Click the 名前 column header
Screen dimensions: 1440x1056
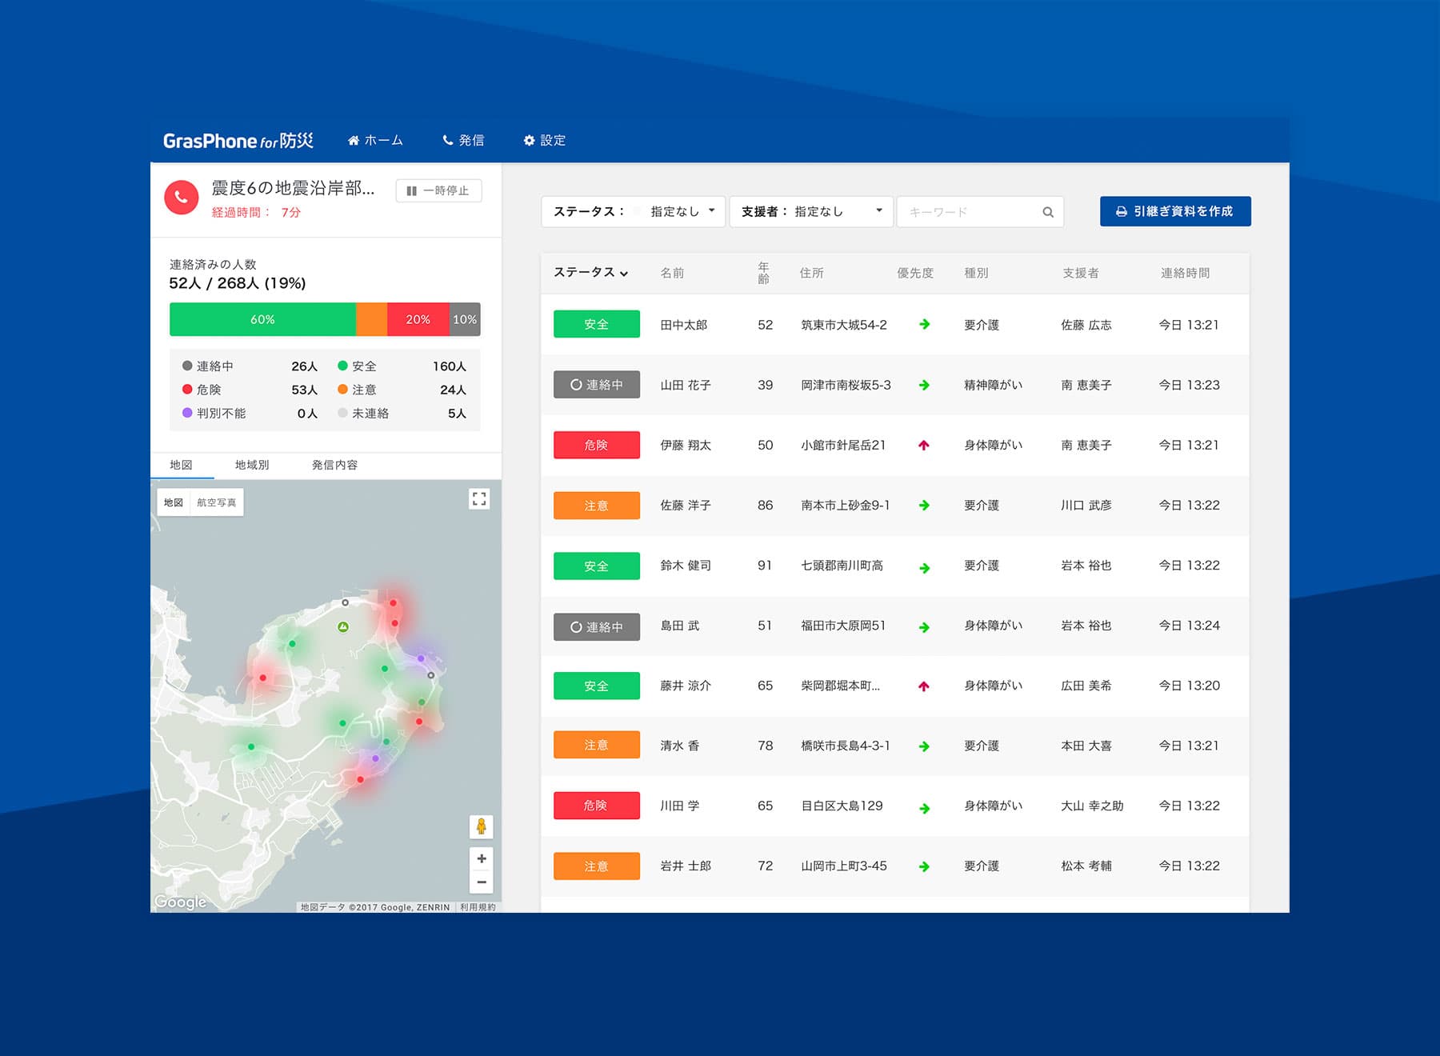pyautogui.click(x=672, y=273)
